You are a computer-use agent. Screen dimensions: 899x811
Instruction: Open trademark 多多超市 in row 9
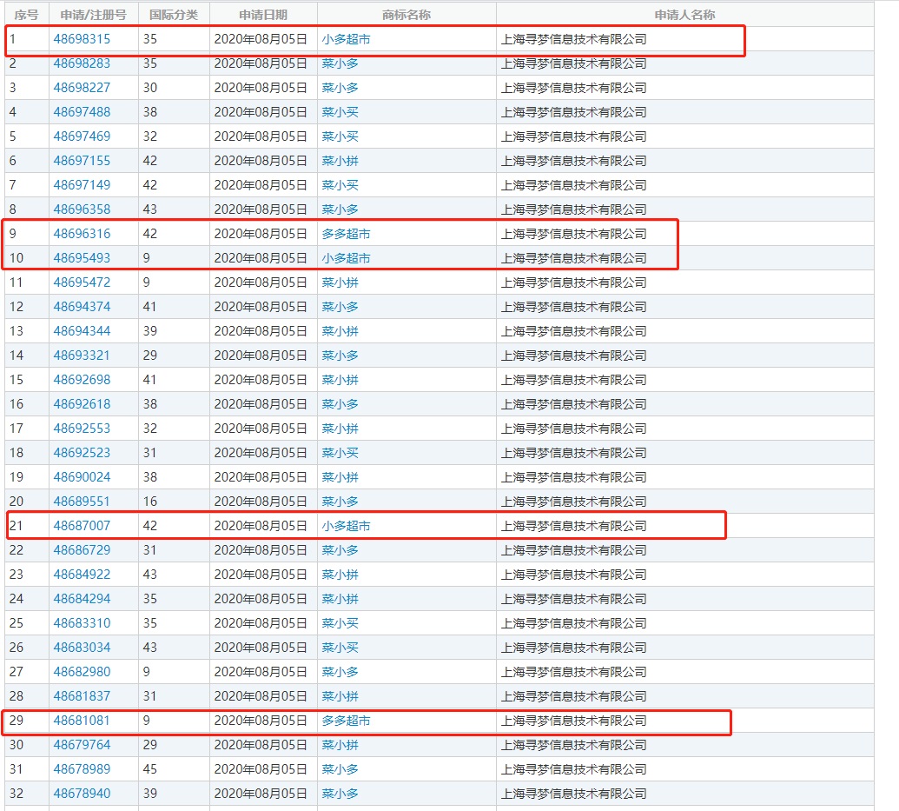point(346,234)
